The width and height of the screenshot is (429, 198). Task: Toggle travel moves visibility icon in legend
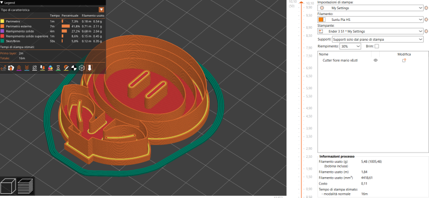4,68
